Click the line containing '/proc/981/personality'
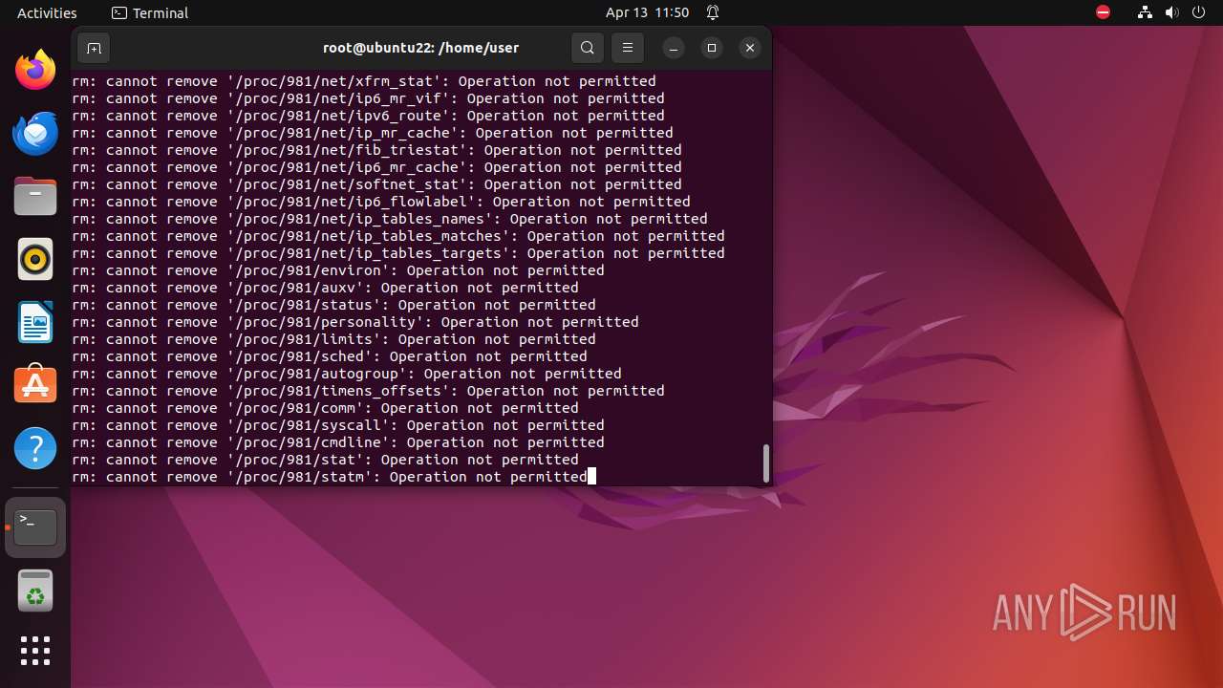The width and height of the screenshot is (1223, 688). click(355, 322)
